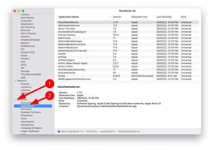Select the AirDrop row
Image resolution: width=213 pixels, height=150 pixels.
click(128, 57)
